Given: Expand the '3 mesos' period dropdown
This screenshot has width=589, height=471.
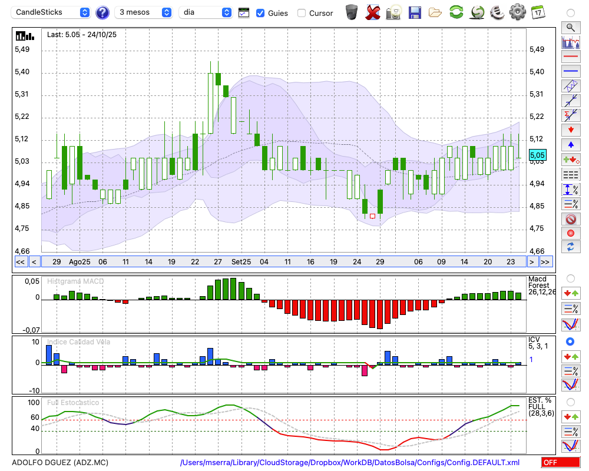Looking at the screenshot, I should (x=144, y=12).
